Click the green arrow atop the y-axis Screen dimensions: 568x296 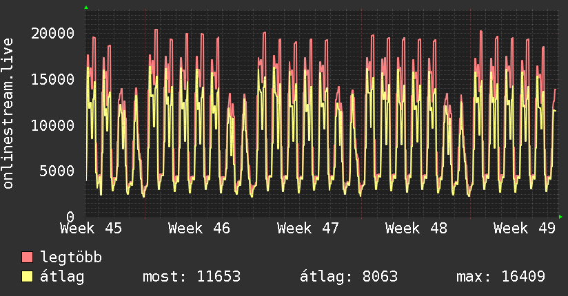tap(86, 8)
